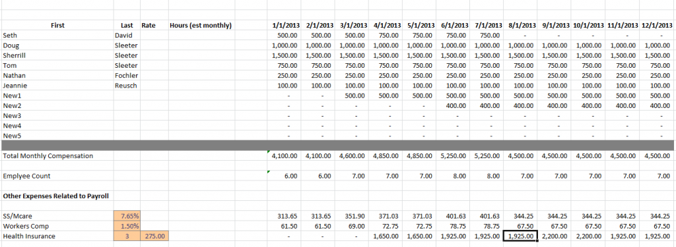The height and width of the screenshot is (247, 676).
Task: Select Doug's 1,000.00 cell under 5/1/2013
Action: pyautogui.click(x=419, y=45)
